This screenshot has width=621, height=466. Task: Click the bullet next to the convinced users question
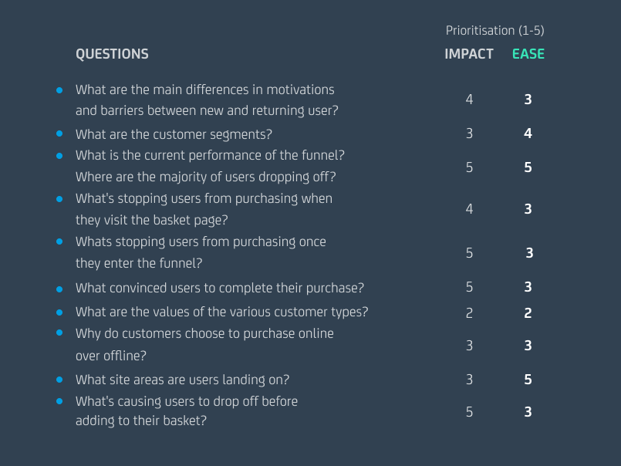coord(59,289)
